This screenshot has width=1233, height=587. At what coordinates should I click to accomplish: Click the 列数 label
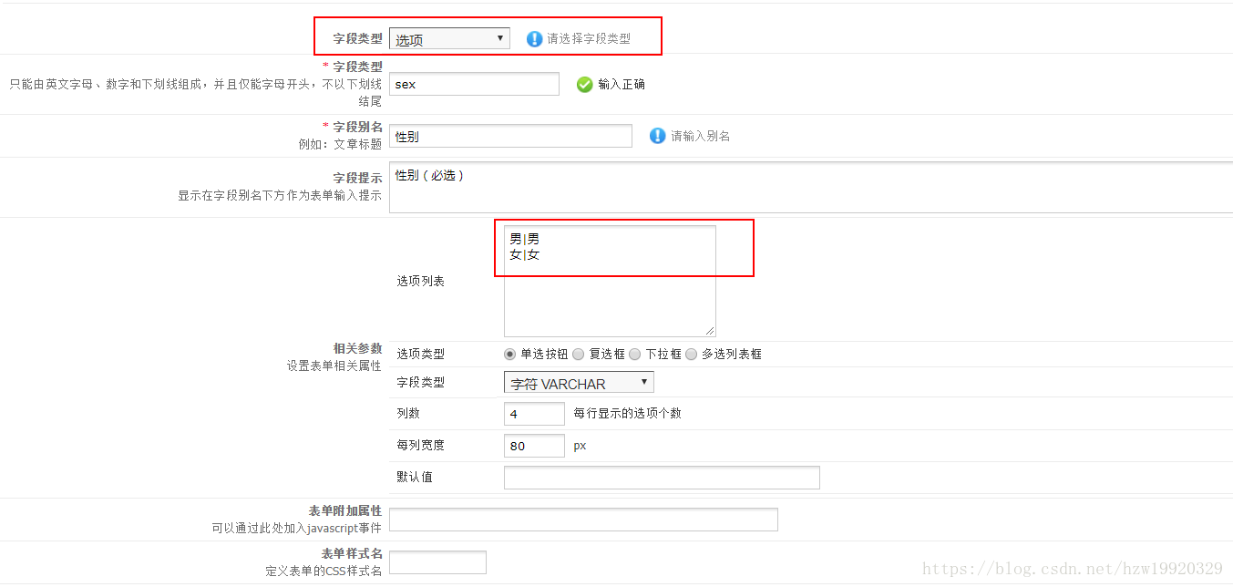[408, 413]
